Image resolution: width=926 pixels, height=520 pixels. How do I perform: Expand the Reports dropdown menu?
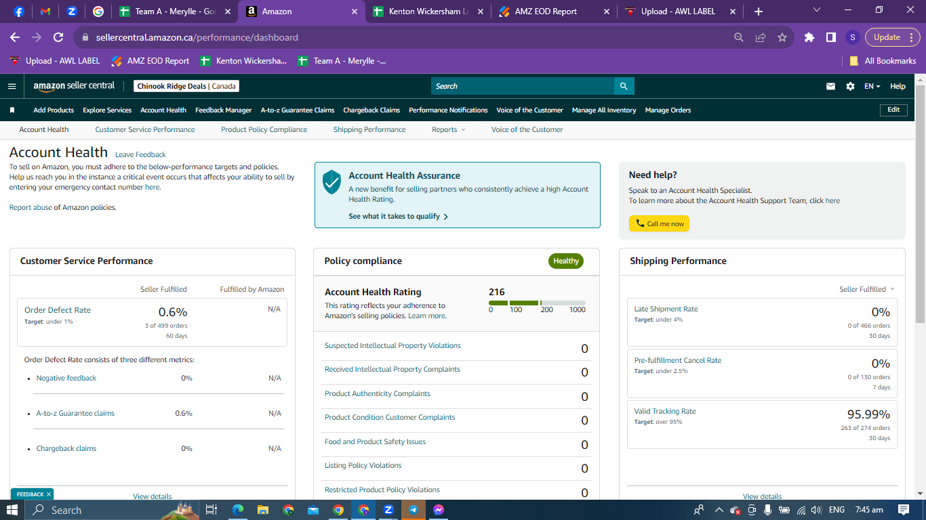click(449, 129)
